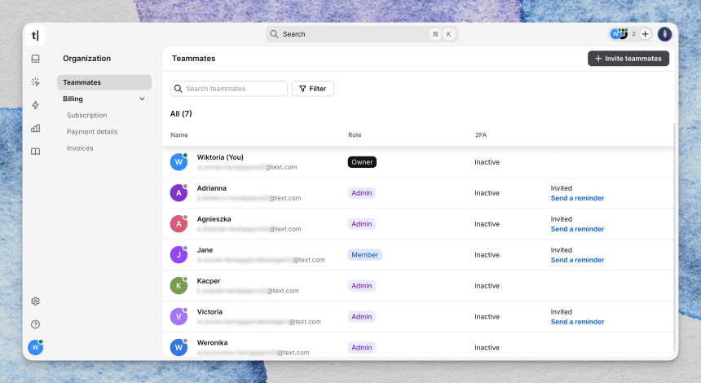This screenshot has height=383, width=701.
Task: Send a reminder to Agnieszka
Action: click(577, 229)
